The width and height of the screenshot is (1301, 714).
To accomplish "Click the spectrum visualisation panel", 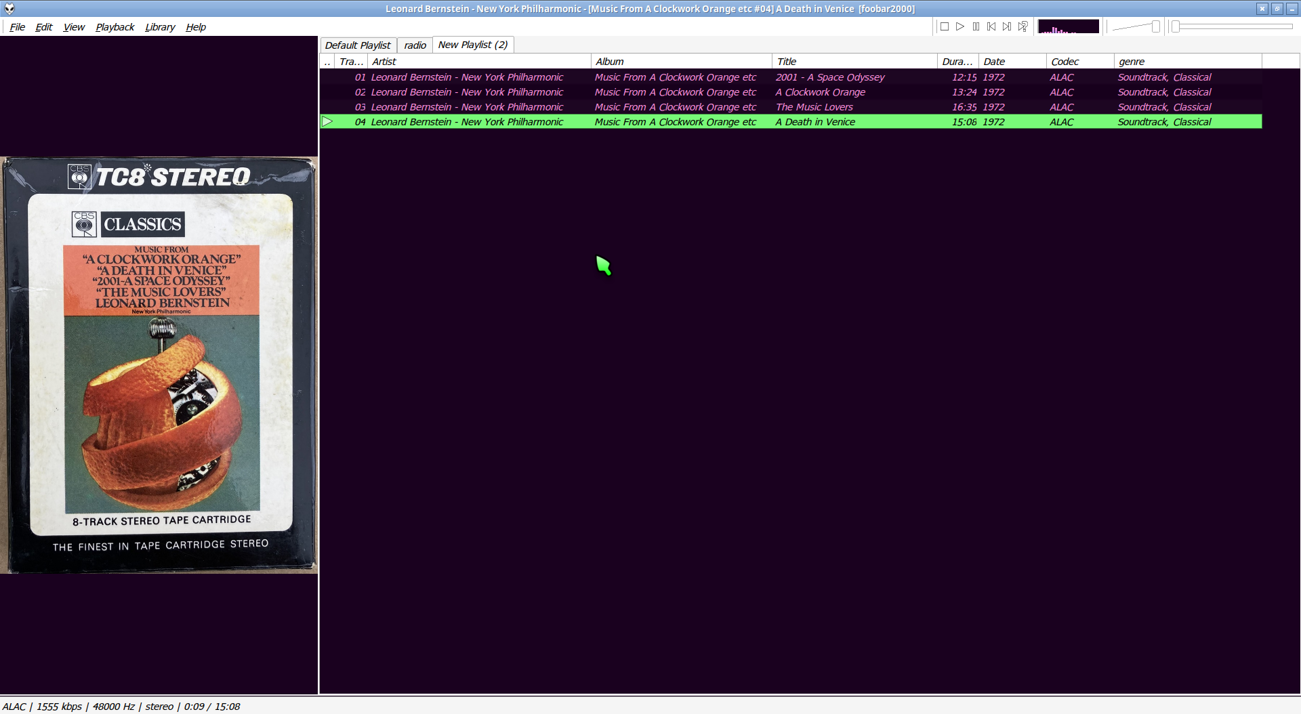I will tap(1069, 26).
